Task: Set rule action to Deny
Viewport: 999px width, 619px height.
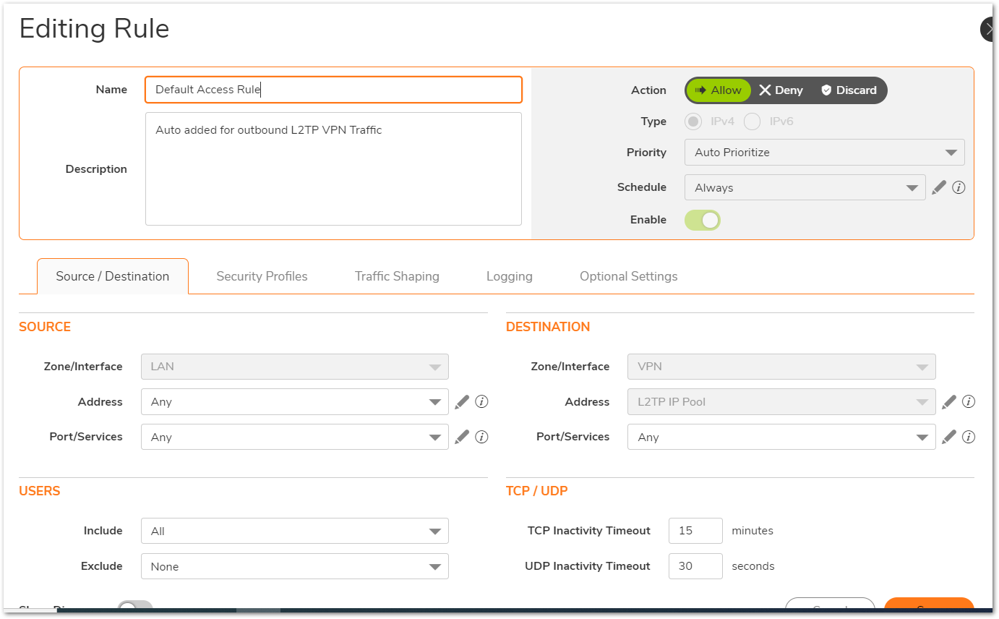Action: click(x=781, y=90)
